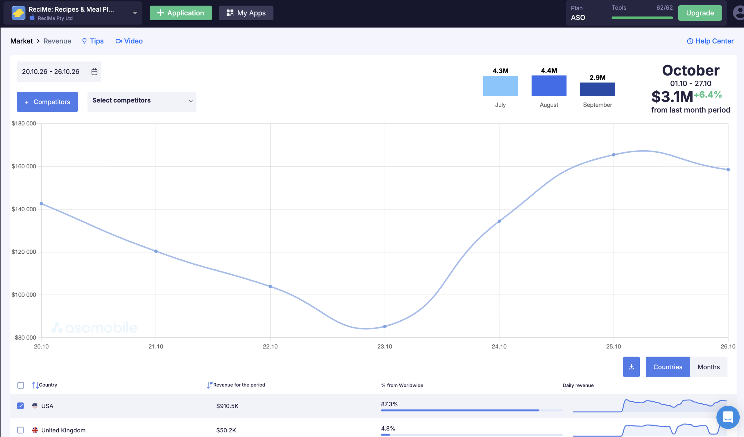Viewport: 744px width, 437px height.
Task: Expand the Select competitors dropdown
Action: [x=142, y=102]
